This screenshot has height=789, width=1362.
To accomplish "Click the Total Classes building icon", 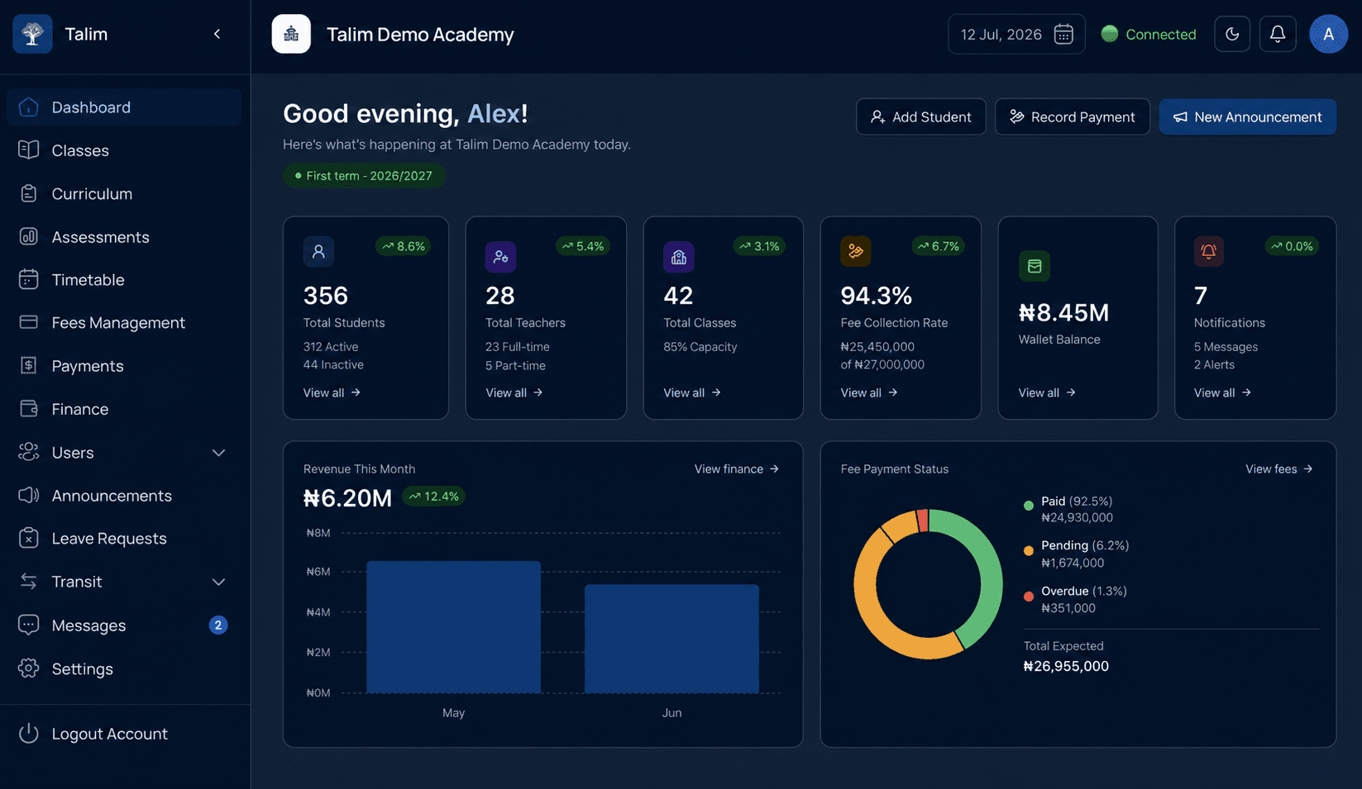I will [679, 257].
